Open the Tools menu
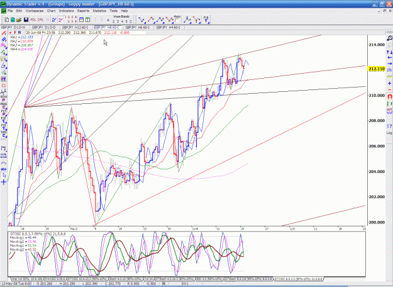This screenshot has height=287, width=393. (x=114, y=11)
